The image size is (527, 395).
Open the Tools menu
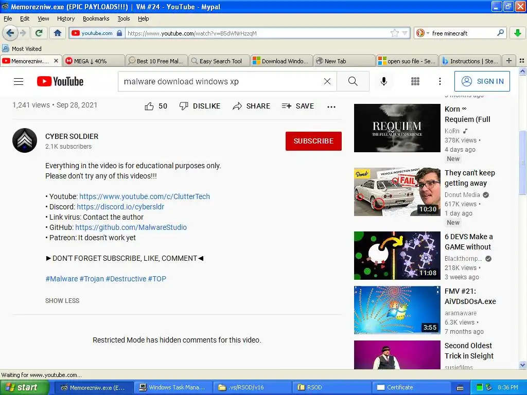[124, 19]
